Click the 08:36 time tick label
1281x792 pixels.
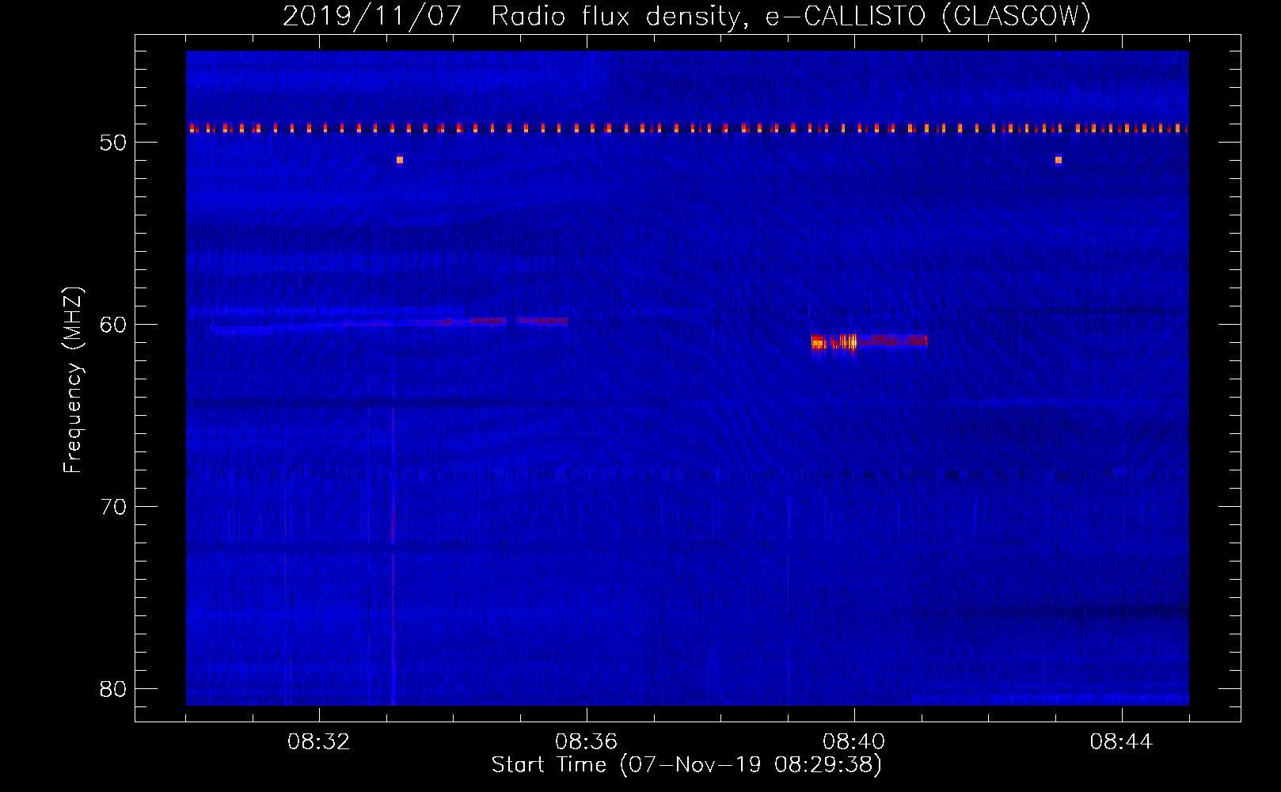click(x=587, y=742)
